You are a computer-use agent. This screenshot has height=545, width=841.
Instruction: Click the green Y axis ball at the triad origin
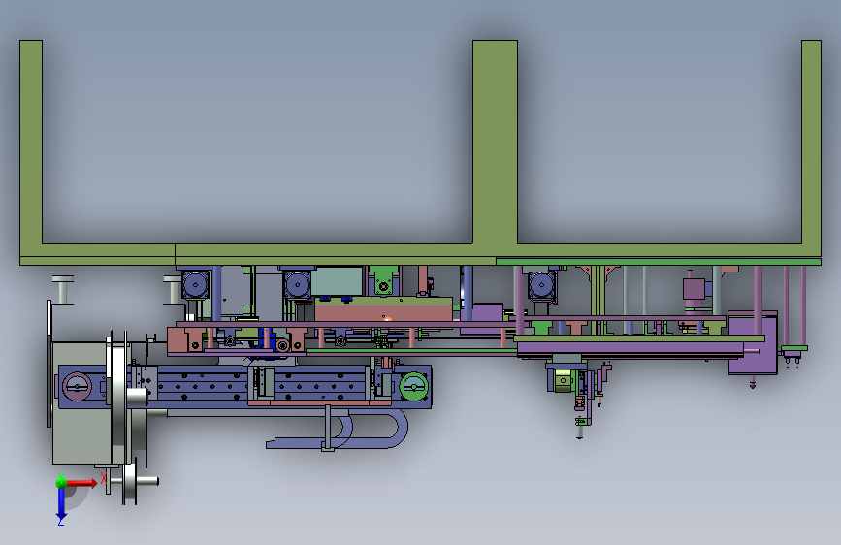point(61,482)
